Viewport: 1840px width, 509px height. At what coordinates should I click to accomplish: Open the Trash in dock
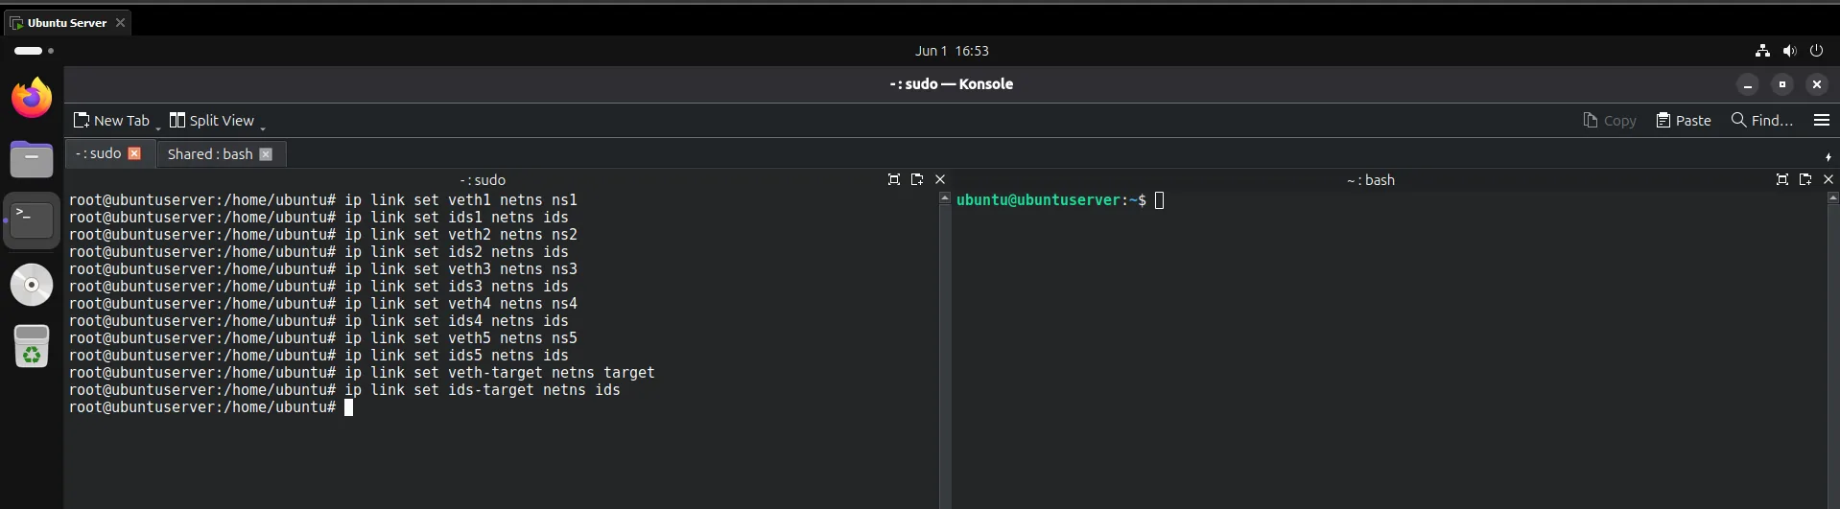(x=32, y=346)
